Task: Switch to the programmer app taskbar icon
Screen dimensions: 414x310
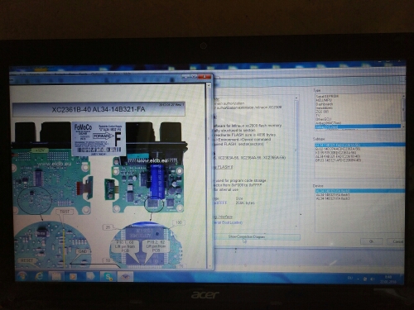Action: (126, 276)
